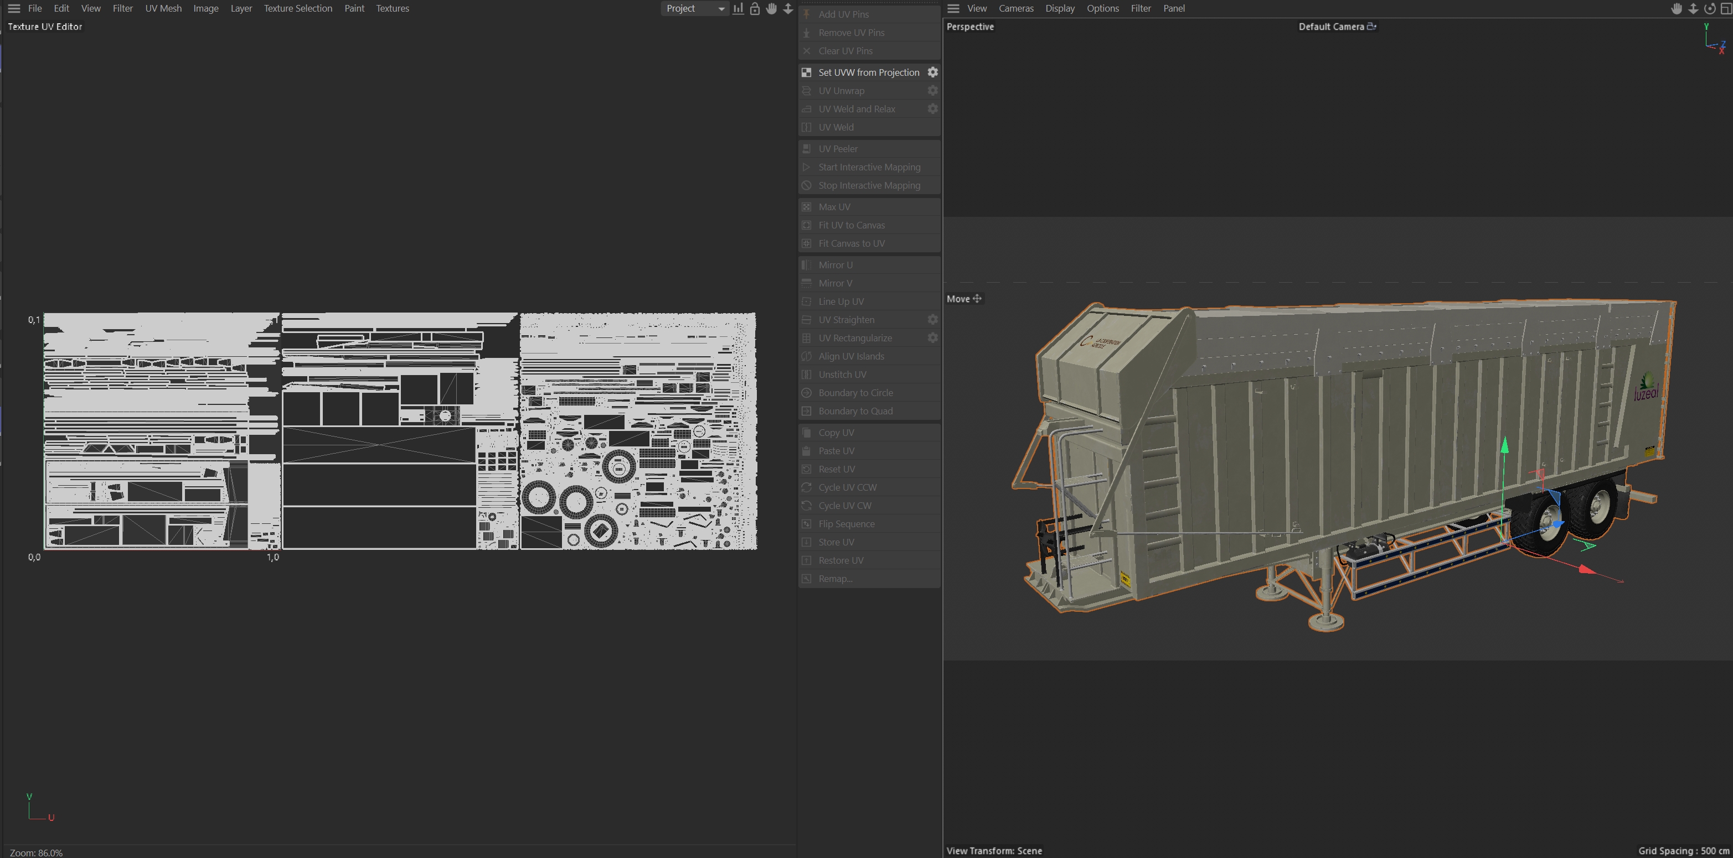Click the Textures menu in UV editor
The image size is (1733, 858).
pos(392,9)
